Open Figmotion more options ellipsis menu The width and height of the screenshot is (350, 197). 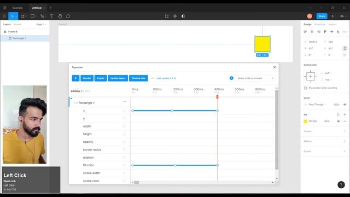pyautogui.click(x=152, y=78)
